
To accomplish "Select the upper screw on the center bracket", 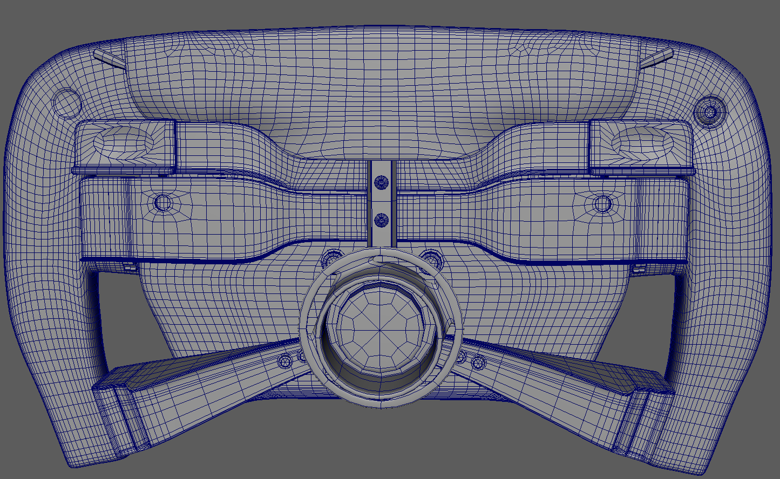I will point(382,183).
